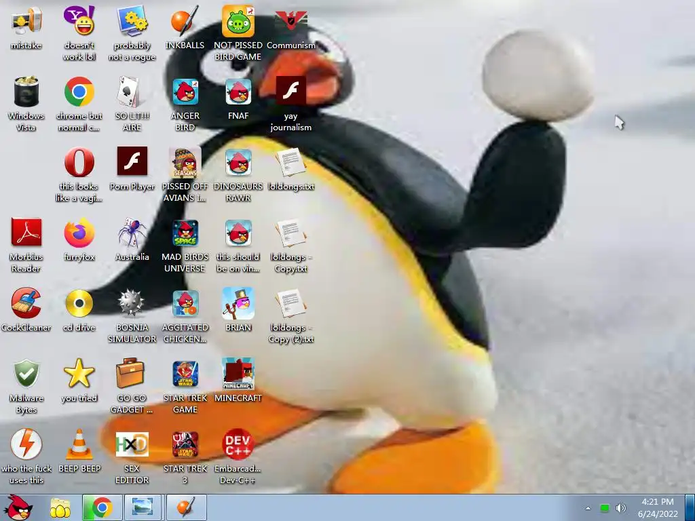Switch to Chrome in the taskbar
Screen dimensions: 695x521
[x=102, y=507]
